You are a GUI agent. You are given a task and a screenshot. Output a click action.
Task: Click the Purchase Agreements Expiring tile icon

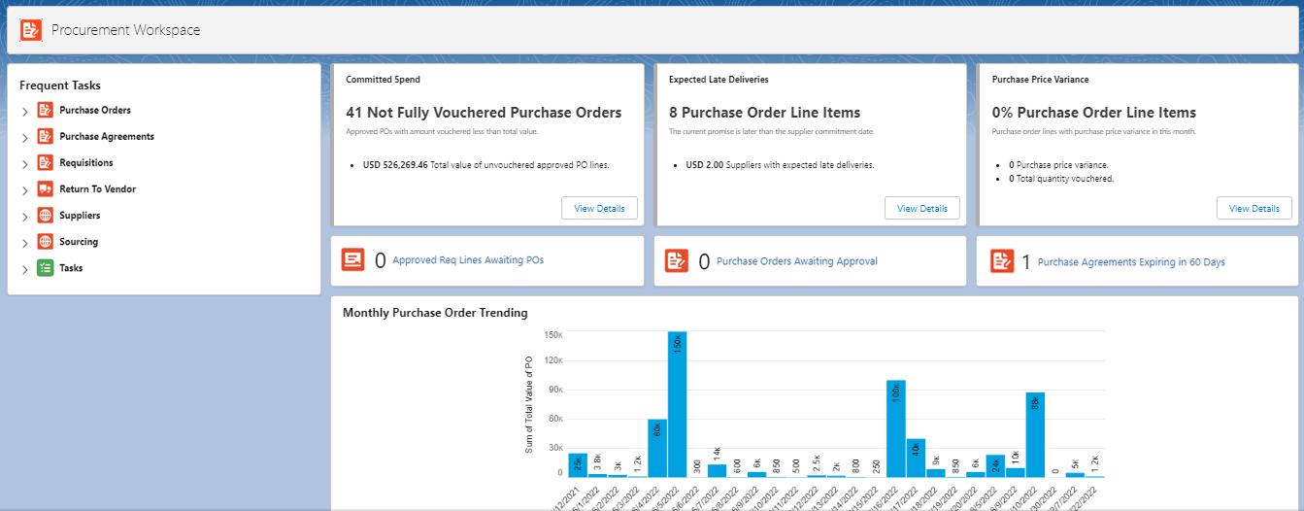coord(1001,260)
